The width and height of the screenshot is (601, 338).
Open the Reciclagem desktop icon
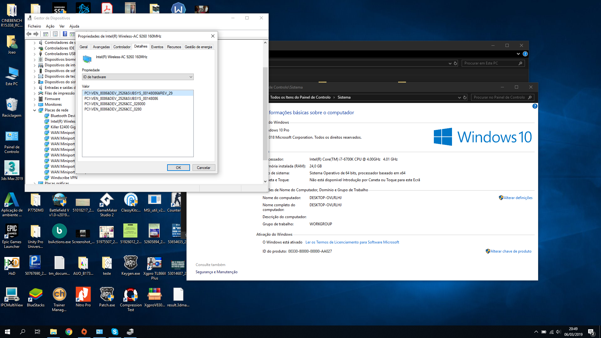pos(12,107)
